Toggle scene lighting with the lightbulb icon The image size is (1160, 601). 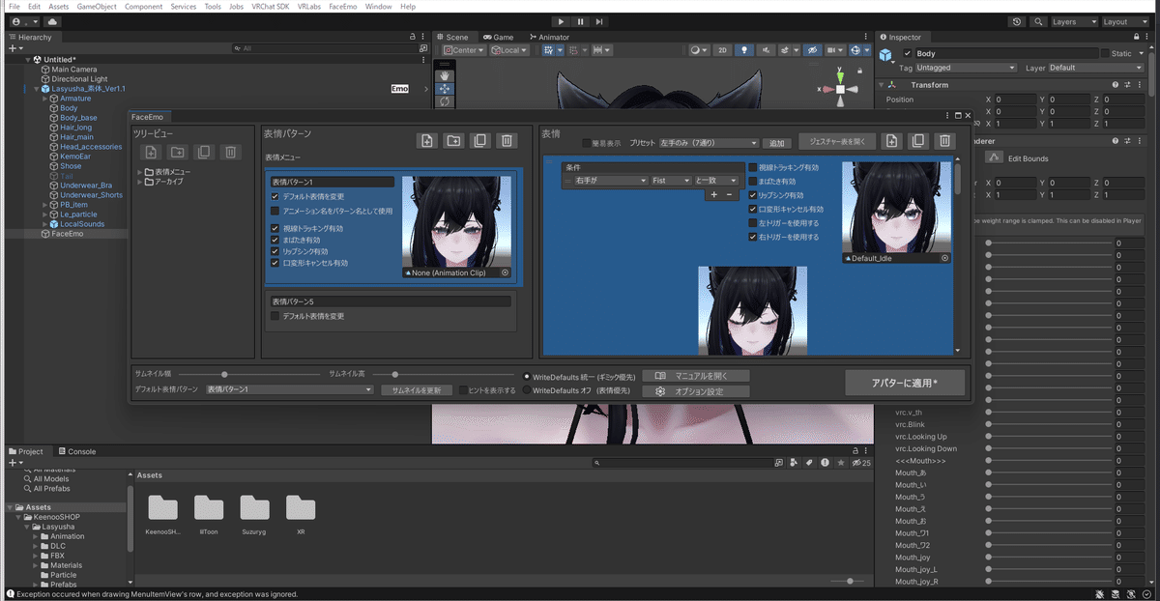click(744, 50)
